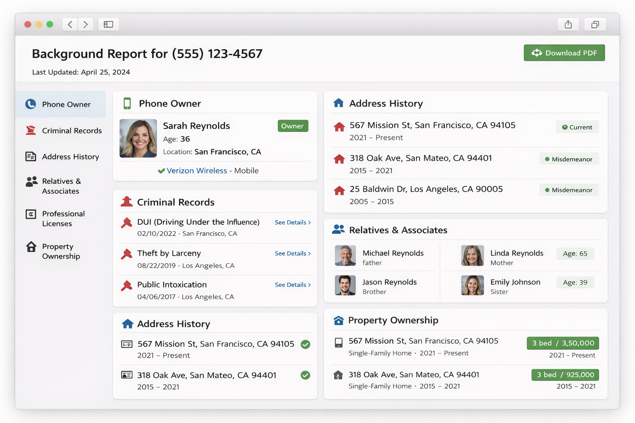The image size is (635, 423).
Task: Click the blue house icon in the right Address History header
Action: [x=338, y=103]
